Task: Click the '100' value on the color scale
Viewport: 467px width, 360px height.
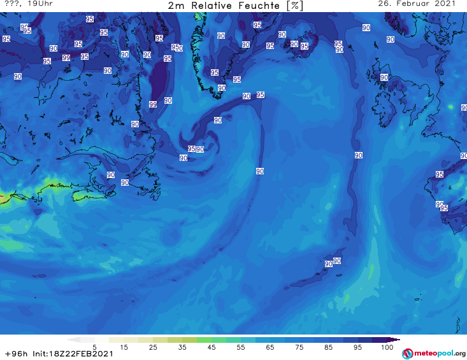Action: [x=387, y=347]
